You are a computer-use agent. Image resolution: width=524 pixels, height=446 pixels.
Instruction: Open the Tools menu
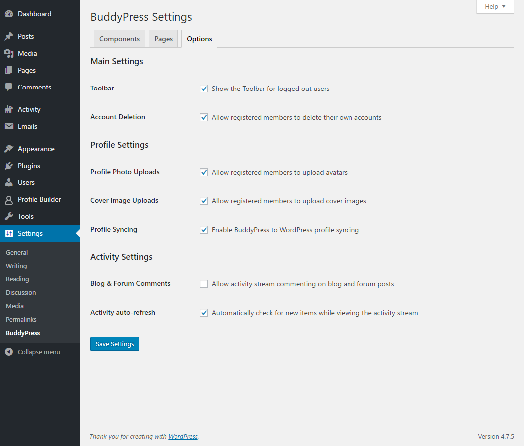coord(40,216)
